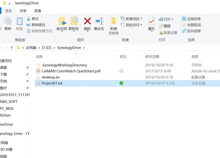Click the red Delete (删除) icon

point(87,21)
